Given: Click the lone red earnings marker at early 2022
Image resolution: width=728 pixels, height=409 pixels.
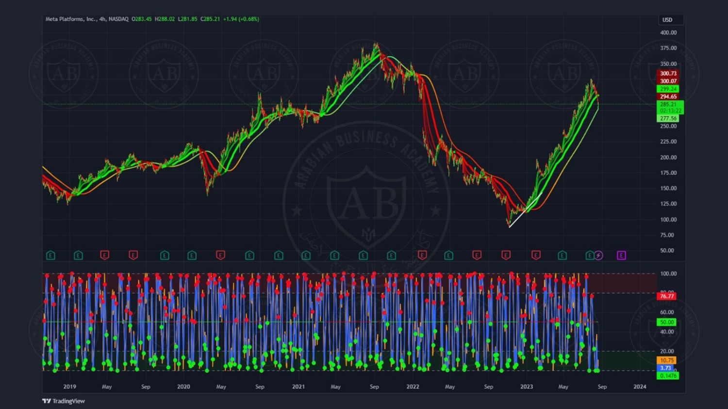Looking at the screenshot, I should click(422, 255).
